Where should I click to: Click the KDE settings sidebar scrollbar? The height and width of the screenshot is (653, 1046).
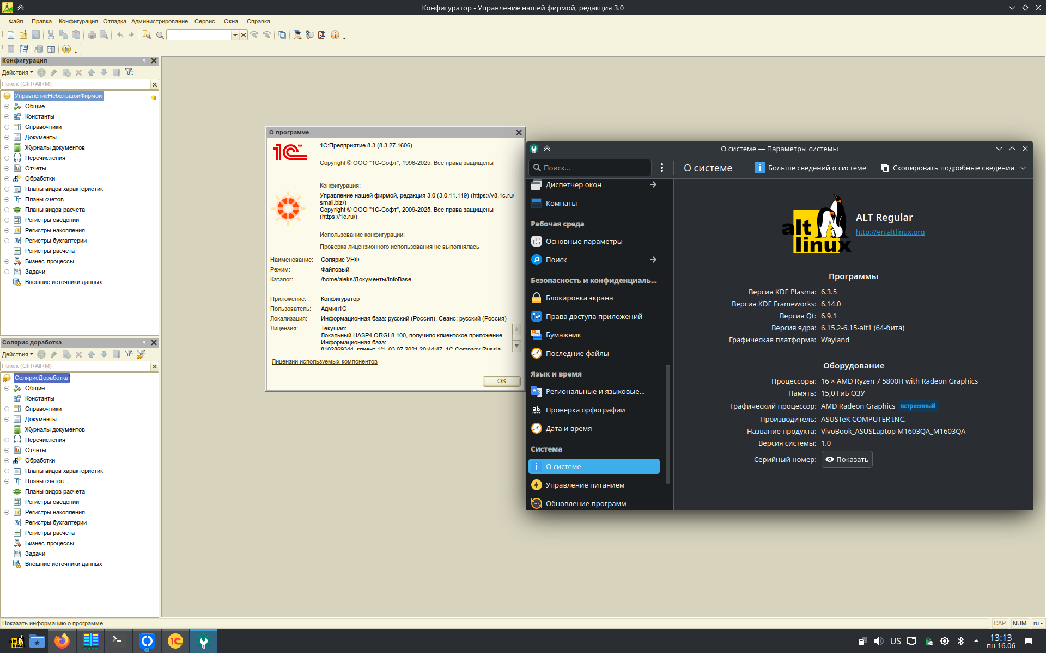tap(667, 424)
